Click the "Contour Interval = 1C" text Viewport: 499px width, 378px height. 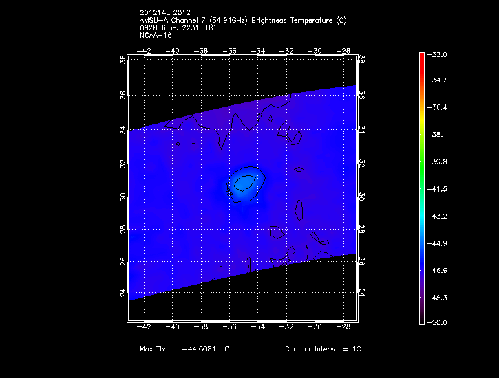(x=323, y=349)
